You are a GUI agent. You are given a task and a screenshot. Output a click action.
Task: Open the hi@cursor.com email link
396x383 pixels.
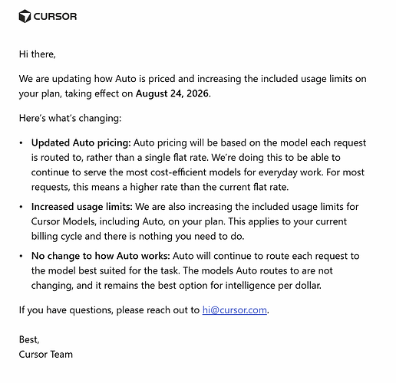235,310
